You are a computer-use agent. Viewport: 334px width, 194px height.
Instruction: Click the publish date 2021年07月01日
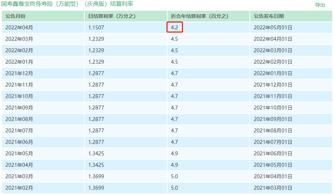(273, 142)
